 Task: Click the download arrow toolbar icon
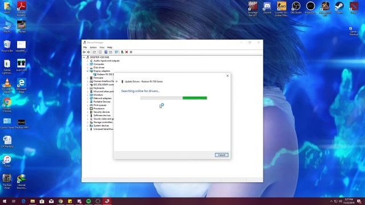131,52
